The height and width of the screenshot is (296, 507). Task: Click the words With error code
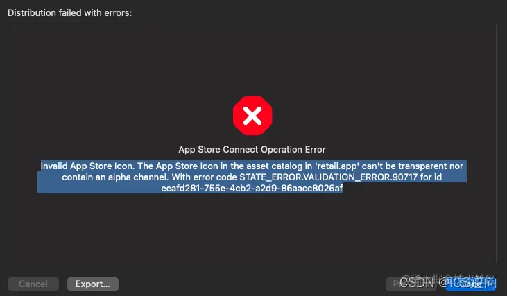tap(204, 177)
